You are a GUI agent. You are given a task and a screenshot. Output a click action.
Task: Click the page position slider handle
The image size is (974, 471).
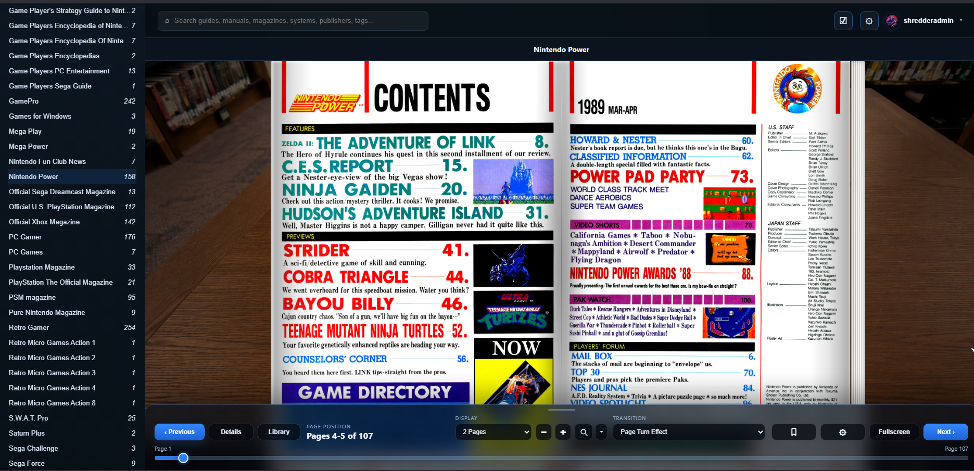coord(183,458)
